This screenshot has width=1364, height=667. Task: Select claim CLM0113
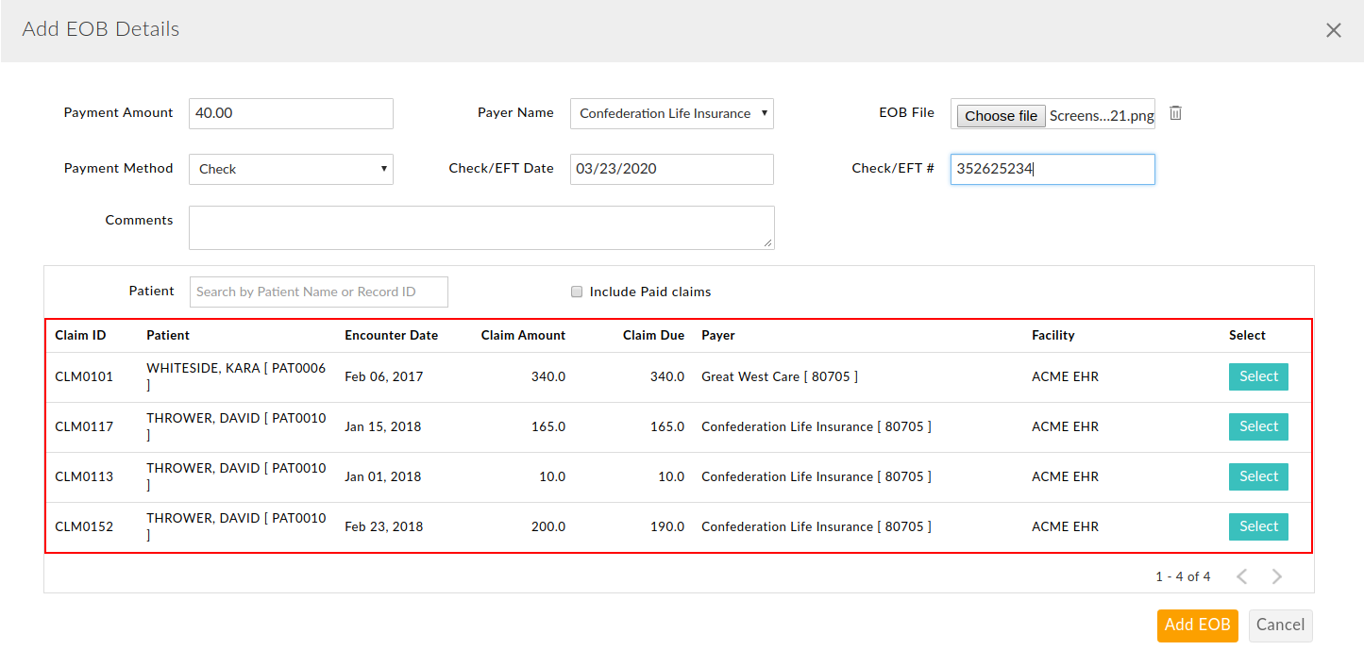tap(1258, 476)
